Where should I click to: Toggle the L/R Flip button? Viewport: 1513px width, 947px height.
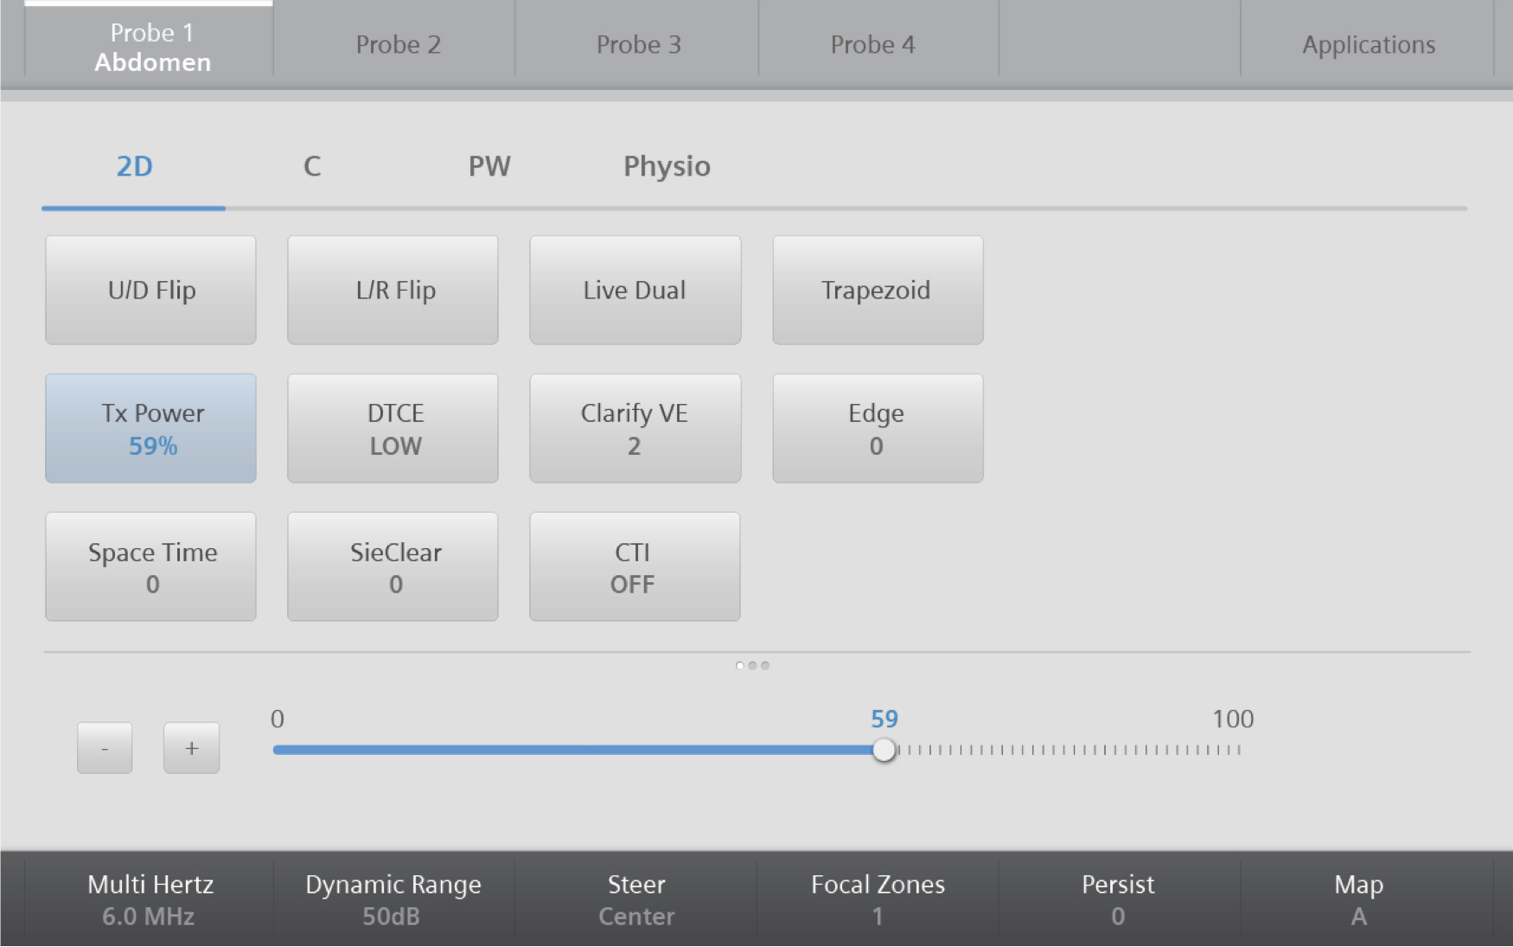point(393,291)
